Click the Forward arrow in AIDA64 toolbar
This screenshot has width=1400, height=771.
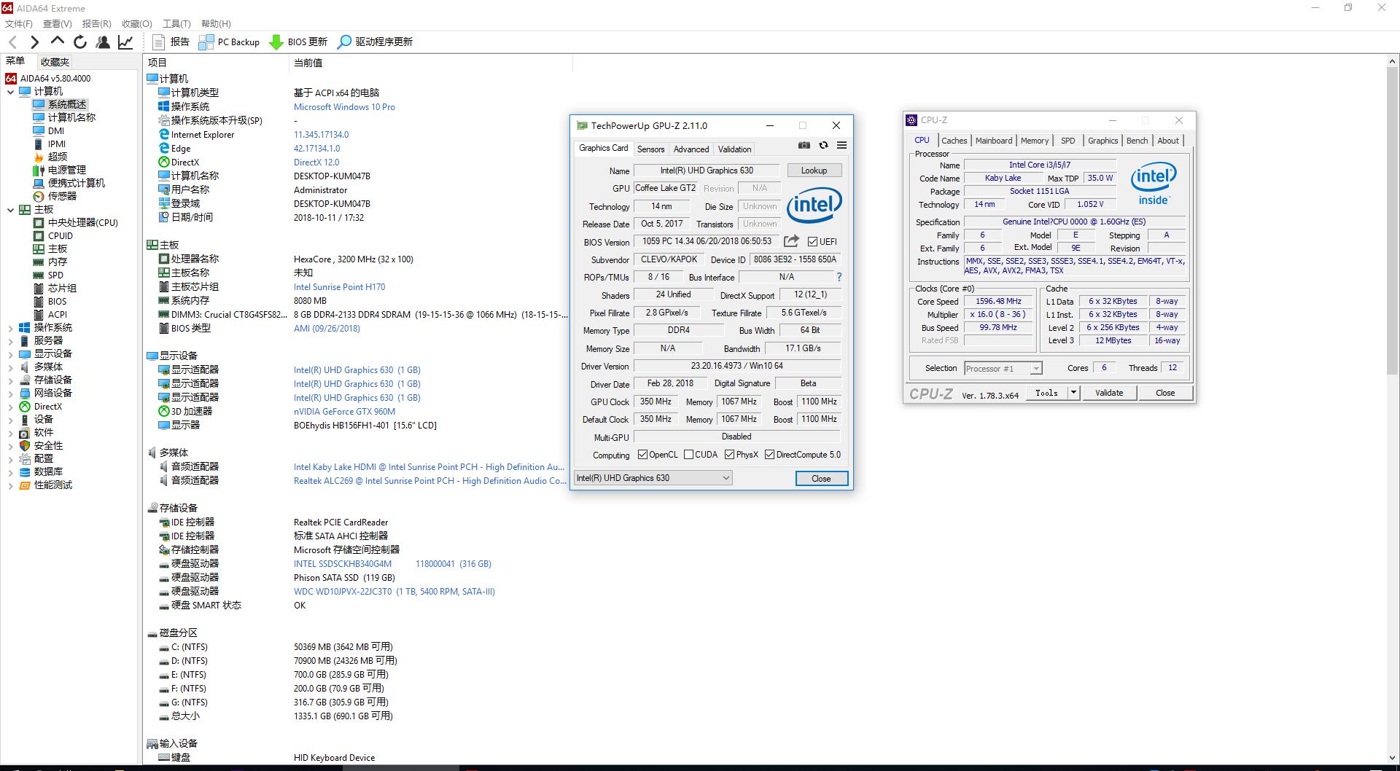34,42
